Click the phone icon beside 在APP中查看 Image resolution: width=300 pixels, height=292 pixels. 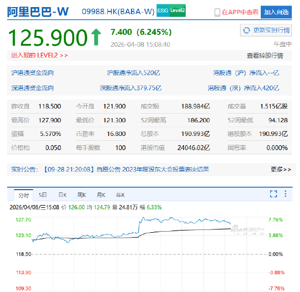[x=217, y=13]
